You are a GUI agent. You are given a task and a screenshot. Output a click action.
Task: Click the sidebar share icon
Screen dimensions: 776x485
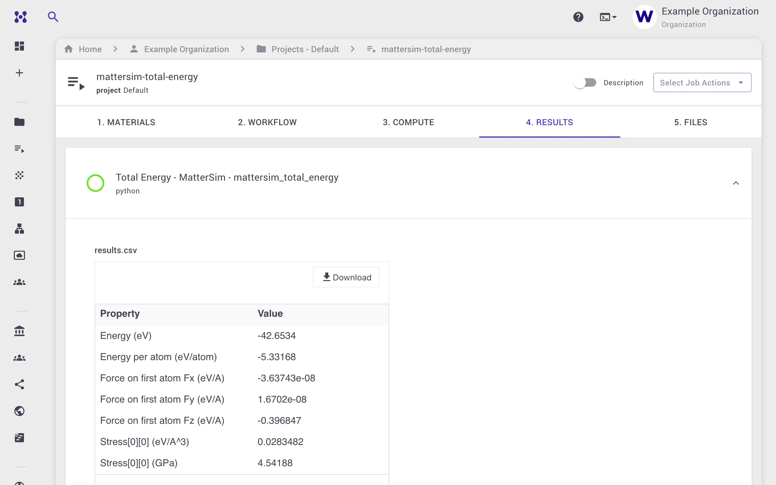point(19,384)
